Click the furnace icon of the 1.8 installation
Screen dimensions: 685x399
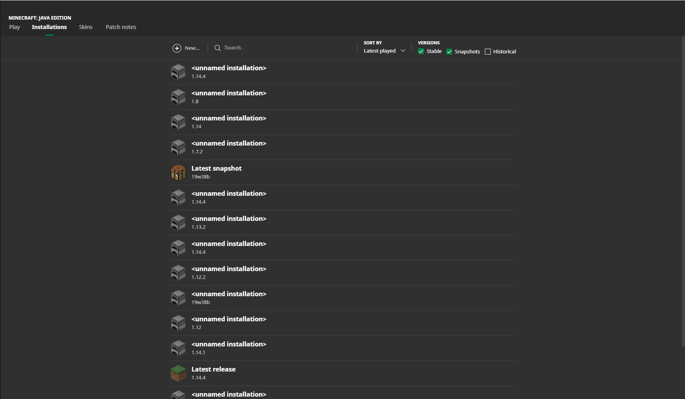click(x=178, y=97)
